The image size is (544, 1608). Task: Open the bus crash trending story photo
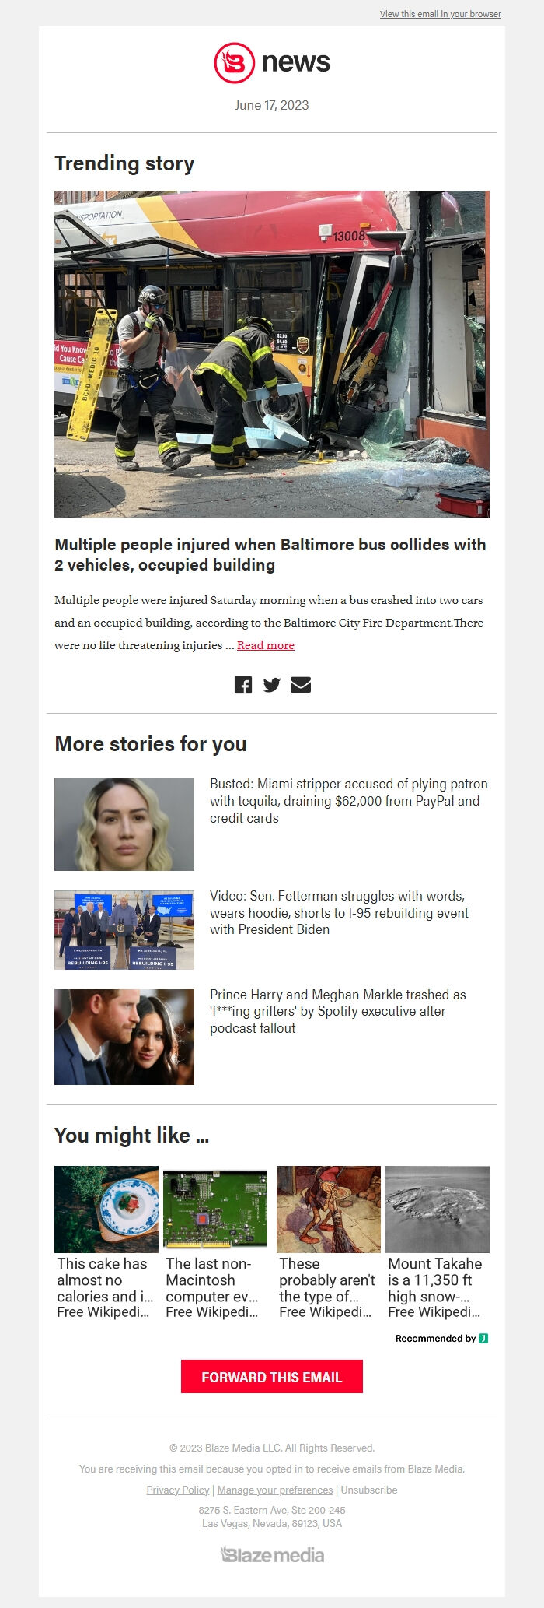(x=272, y=354)
